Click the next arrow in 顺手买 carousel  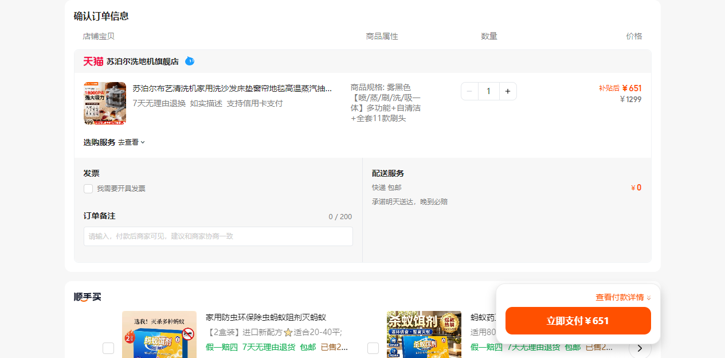pos(640,348)
